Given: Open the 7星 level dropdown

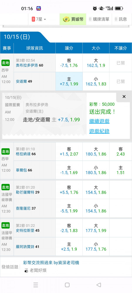Looking at the screenshot, I should pyautogui.click(x=39, y=19).
